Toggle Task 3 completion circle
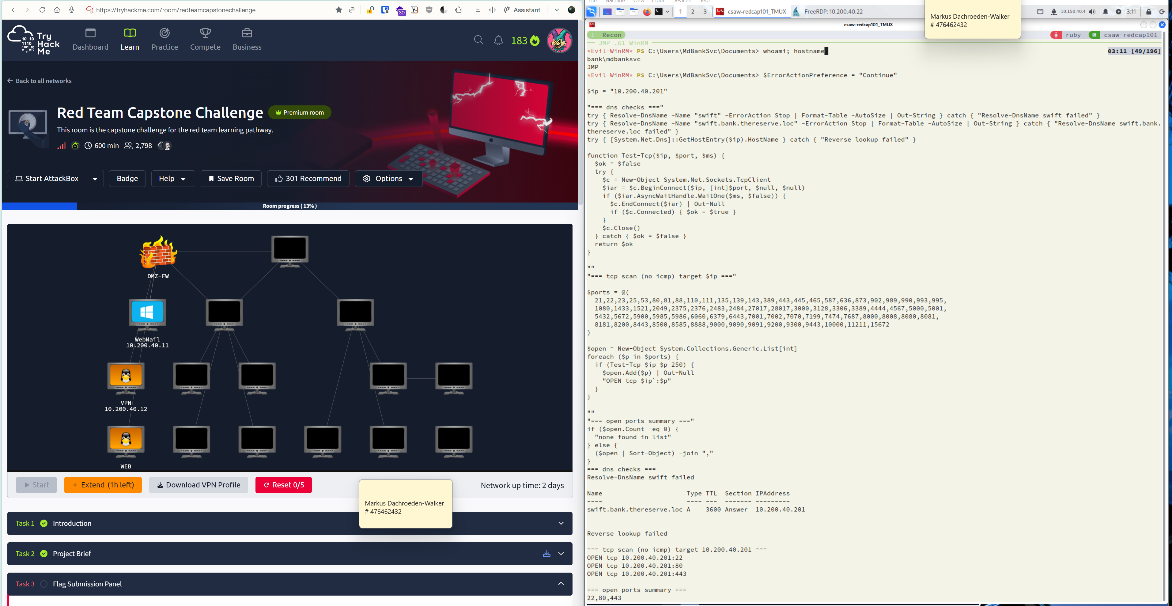This screenshot has height=606, width=1172. click(x=44, y=584)
